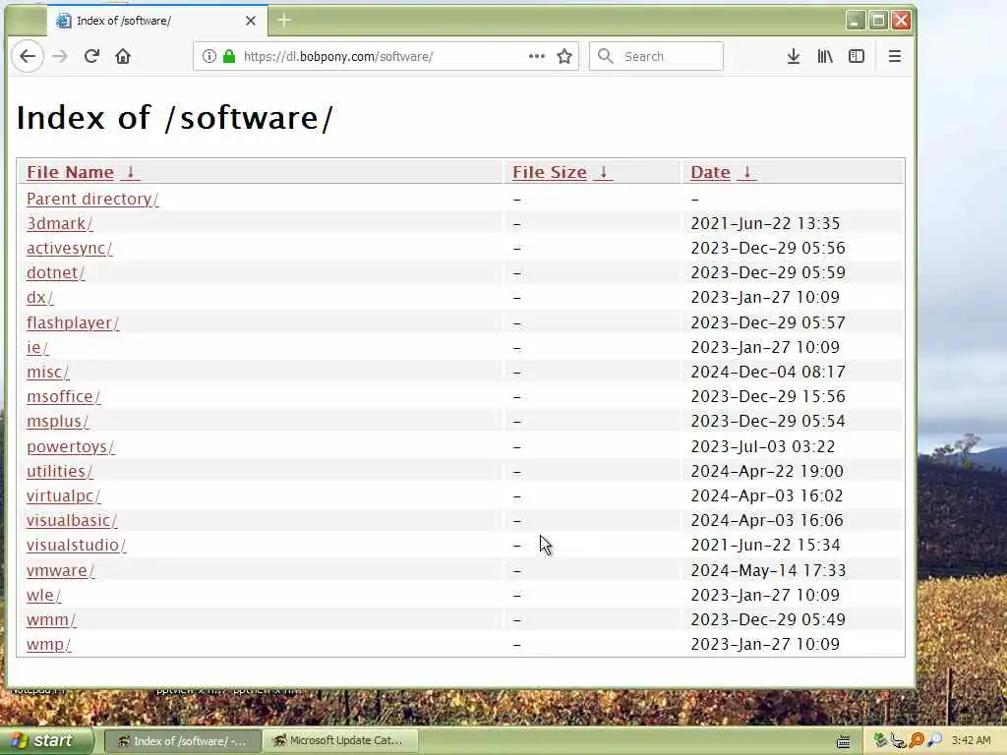Open the ie folder
Image resolution: width=1007 pixels, height=755 pixels.
[37, 347]
